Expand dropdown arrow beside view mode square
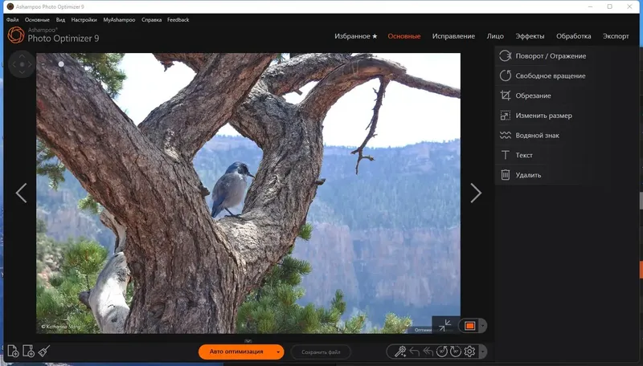Screen dimensions: 643x366 [x=483, y=326]
